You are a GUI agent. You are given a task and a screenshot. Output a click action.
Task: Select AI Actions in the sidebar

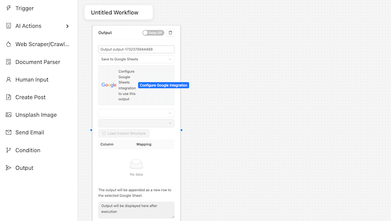pos(28,26)
